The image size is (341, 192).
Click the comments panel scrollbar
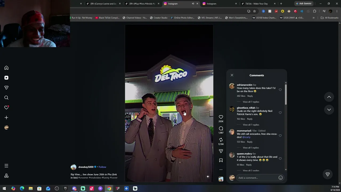286,95
